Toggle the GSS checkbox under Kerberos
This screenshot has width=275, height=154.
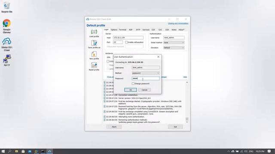click(x=108, y=61)
